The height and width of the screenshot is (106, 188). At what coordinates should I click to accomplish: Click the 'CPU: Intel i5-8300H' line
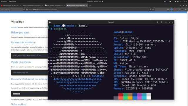point(140,79)
